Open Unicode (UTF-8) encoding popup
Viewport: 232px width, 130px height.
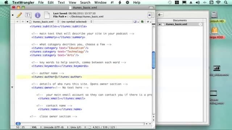[55, 127]
